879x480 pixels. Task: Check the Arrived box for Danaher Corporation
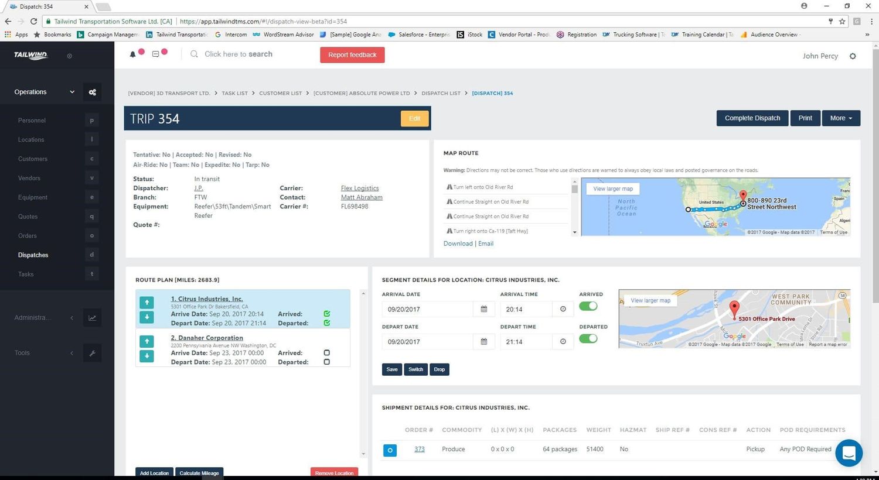click(x=326, y=352)
